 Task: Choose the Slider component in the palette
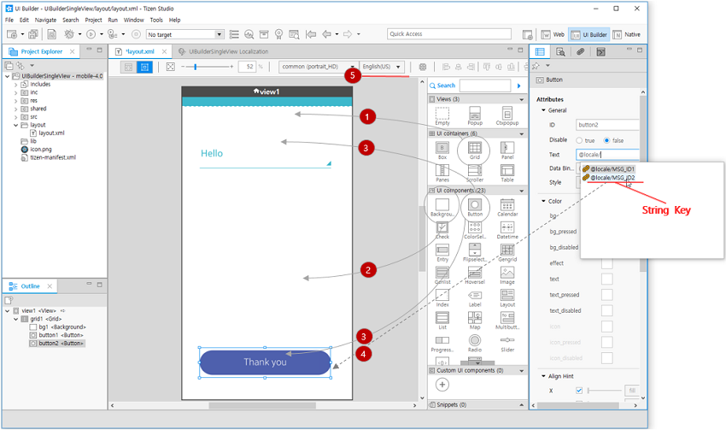click(x=507, y=340)
